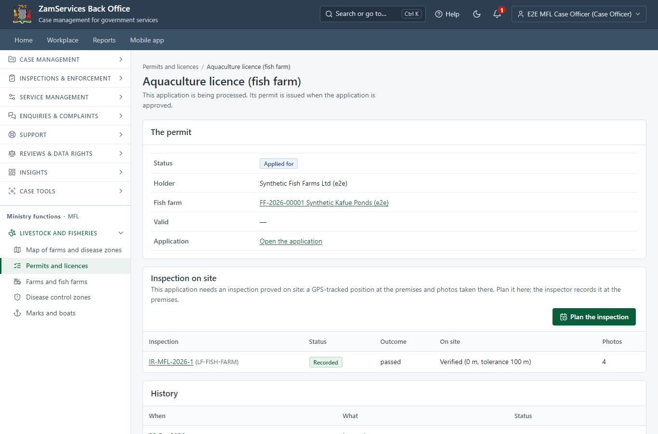The height and width of the screenshot is (434, 658).
Task: Click the Search or go to field
Action: coord(373,14)
